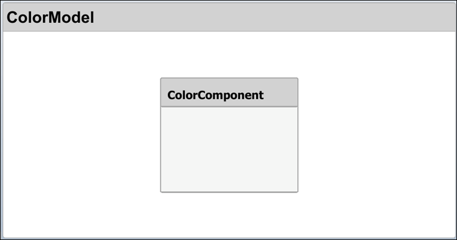Click the divider line under the ColorComponent name
This screenshot has width=457, height=240.
click(x=229, y=107)
